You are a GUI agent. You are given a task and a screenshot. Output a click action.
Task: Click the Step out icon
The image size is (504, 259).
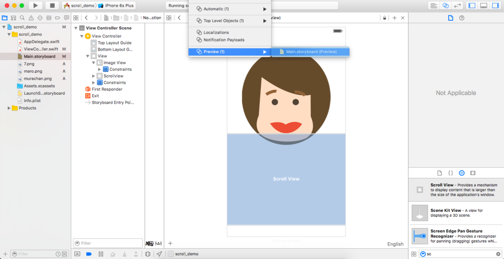136,254
